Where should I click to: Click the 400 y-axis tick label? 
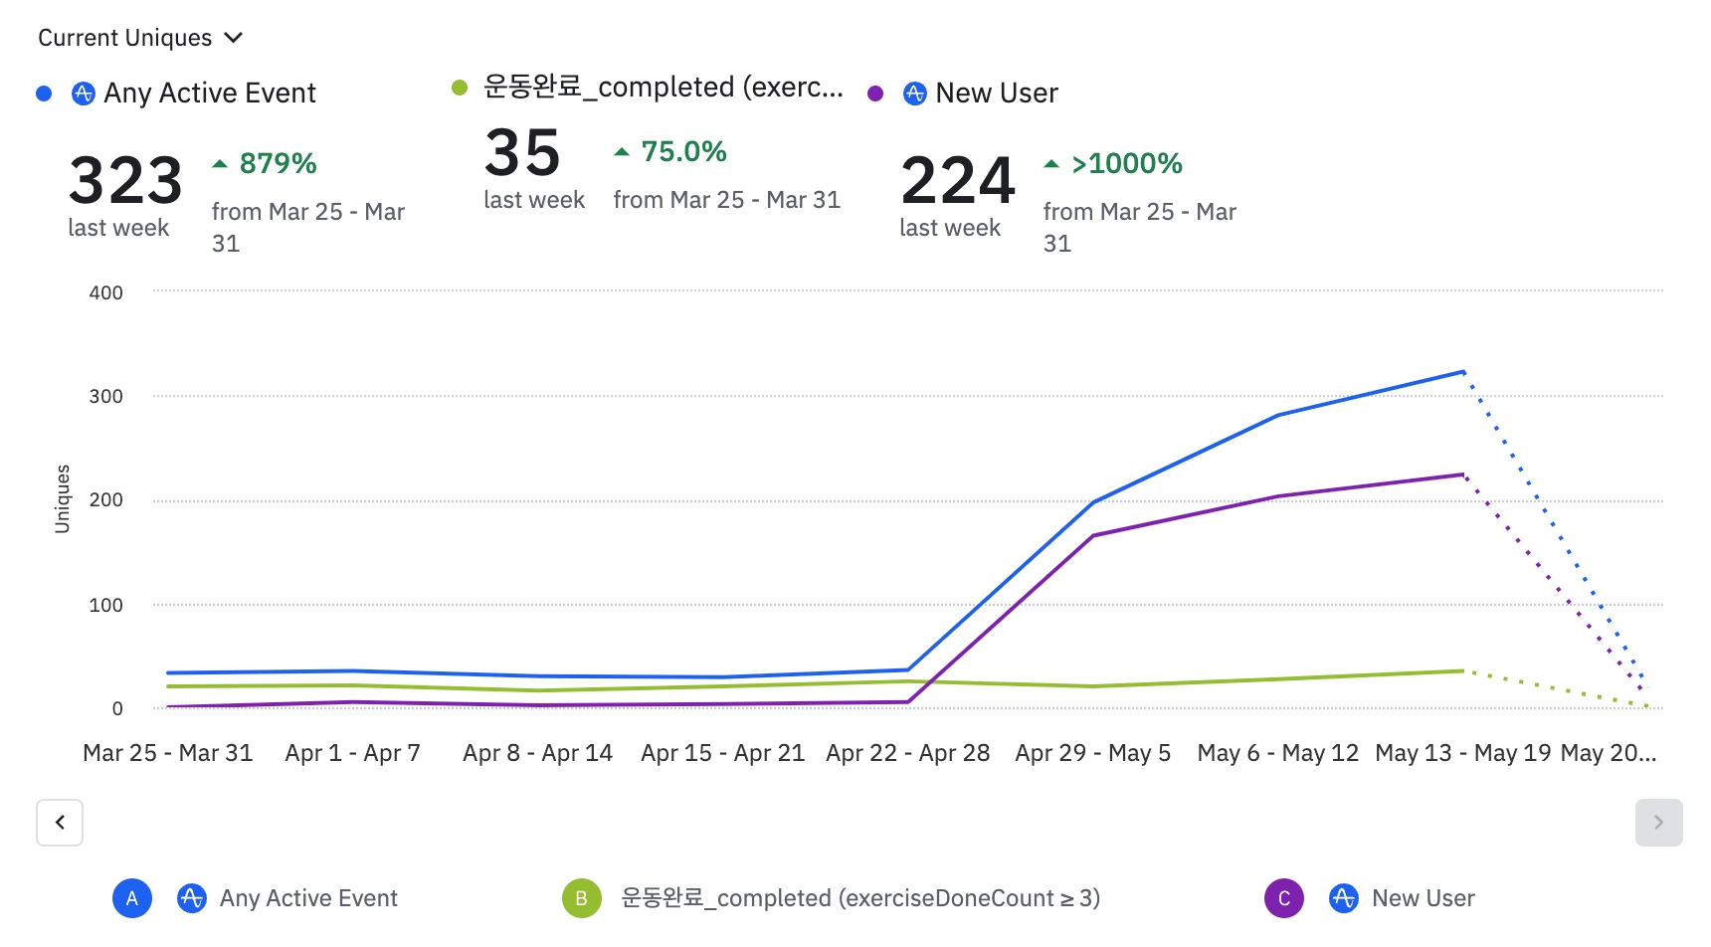pyautogui.click(x=106, y=292)
